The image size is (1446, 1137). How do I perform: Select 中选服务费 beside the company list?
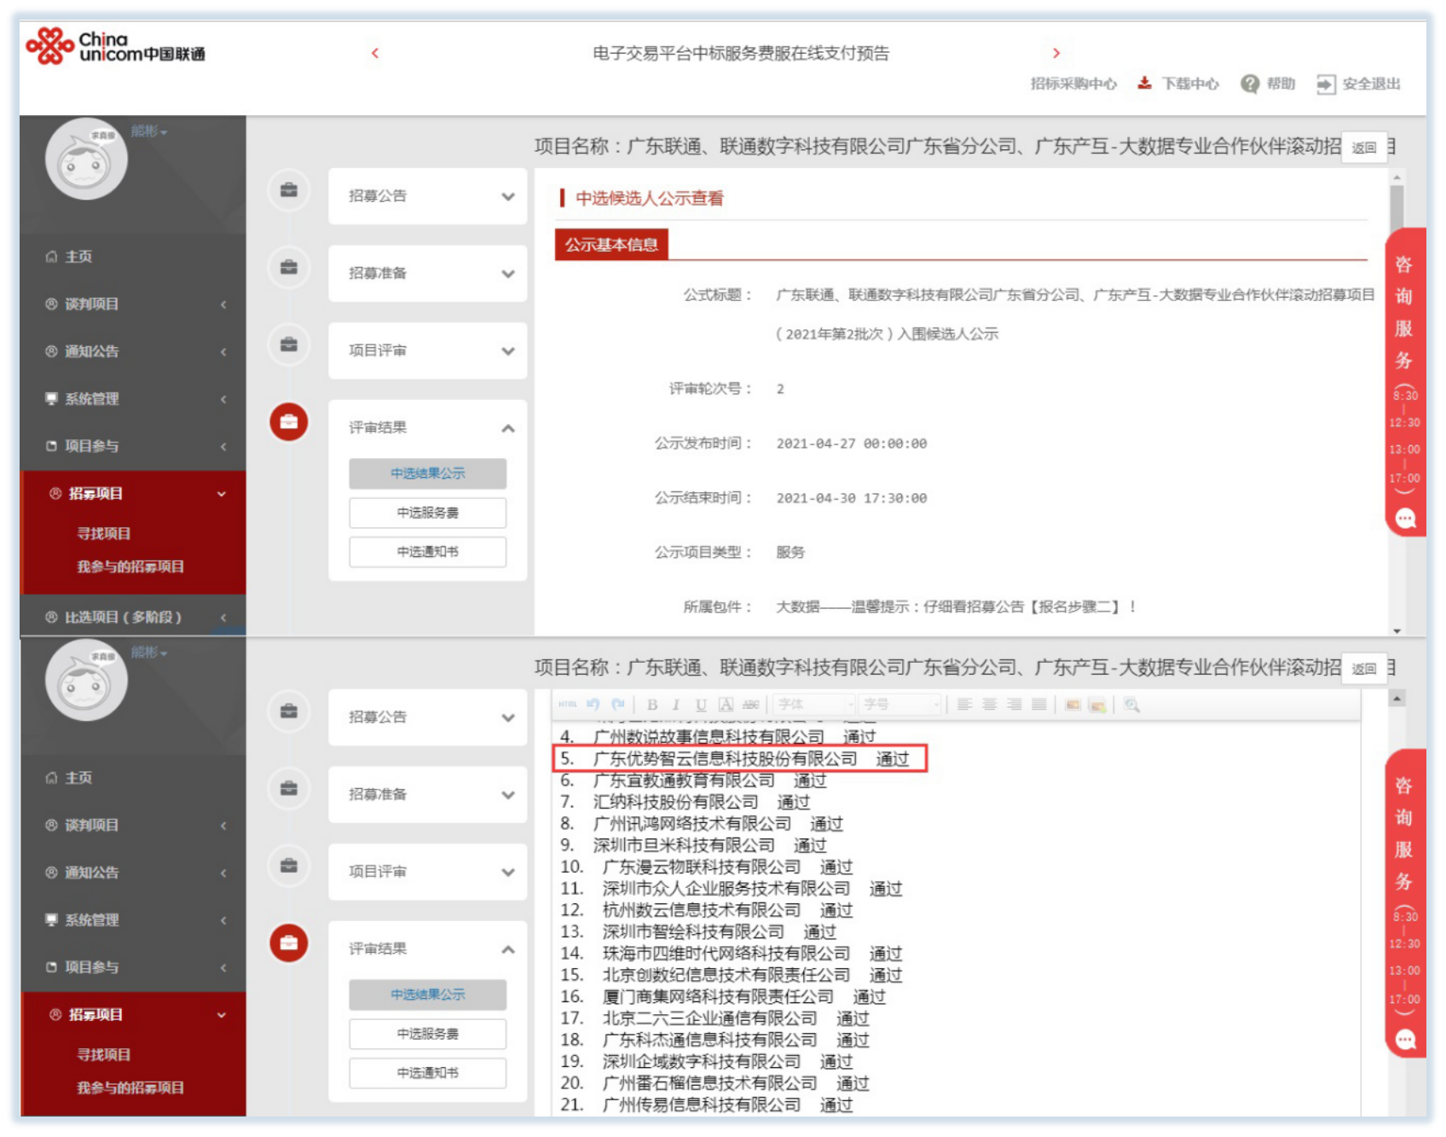pos(427,1034)
